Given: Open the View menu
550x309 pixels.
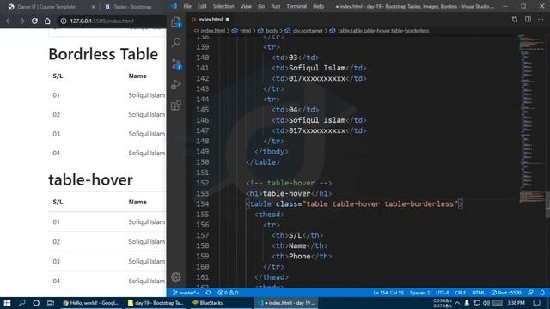Looking at the screenshot, I should (246, 6).
